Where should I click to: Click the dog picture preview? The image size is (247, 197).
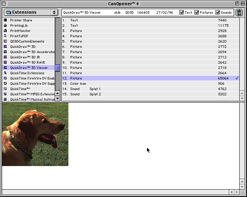coord(35,134)
